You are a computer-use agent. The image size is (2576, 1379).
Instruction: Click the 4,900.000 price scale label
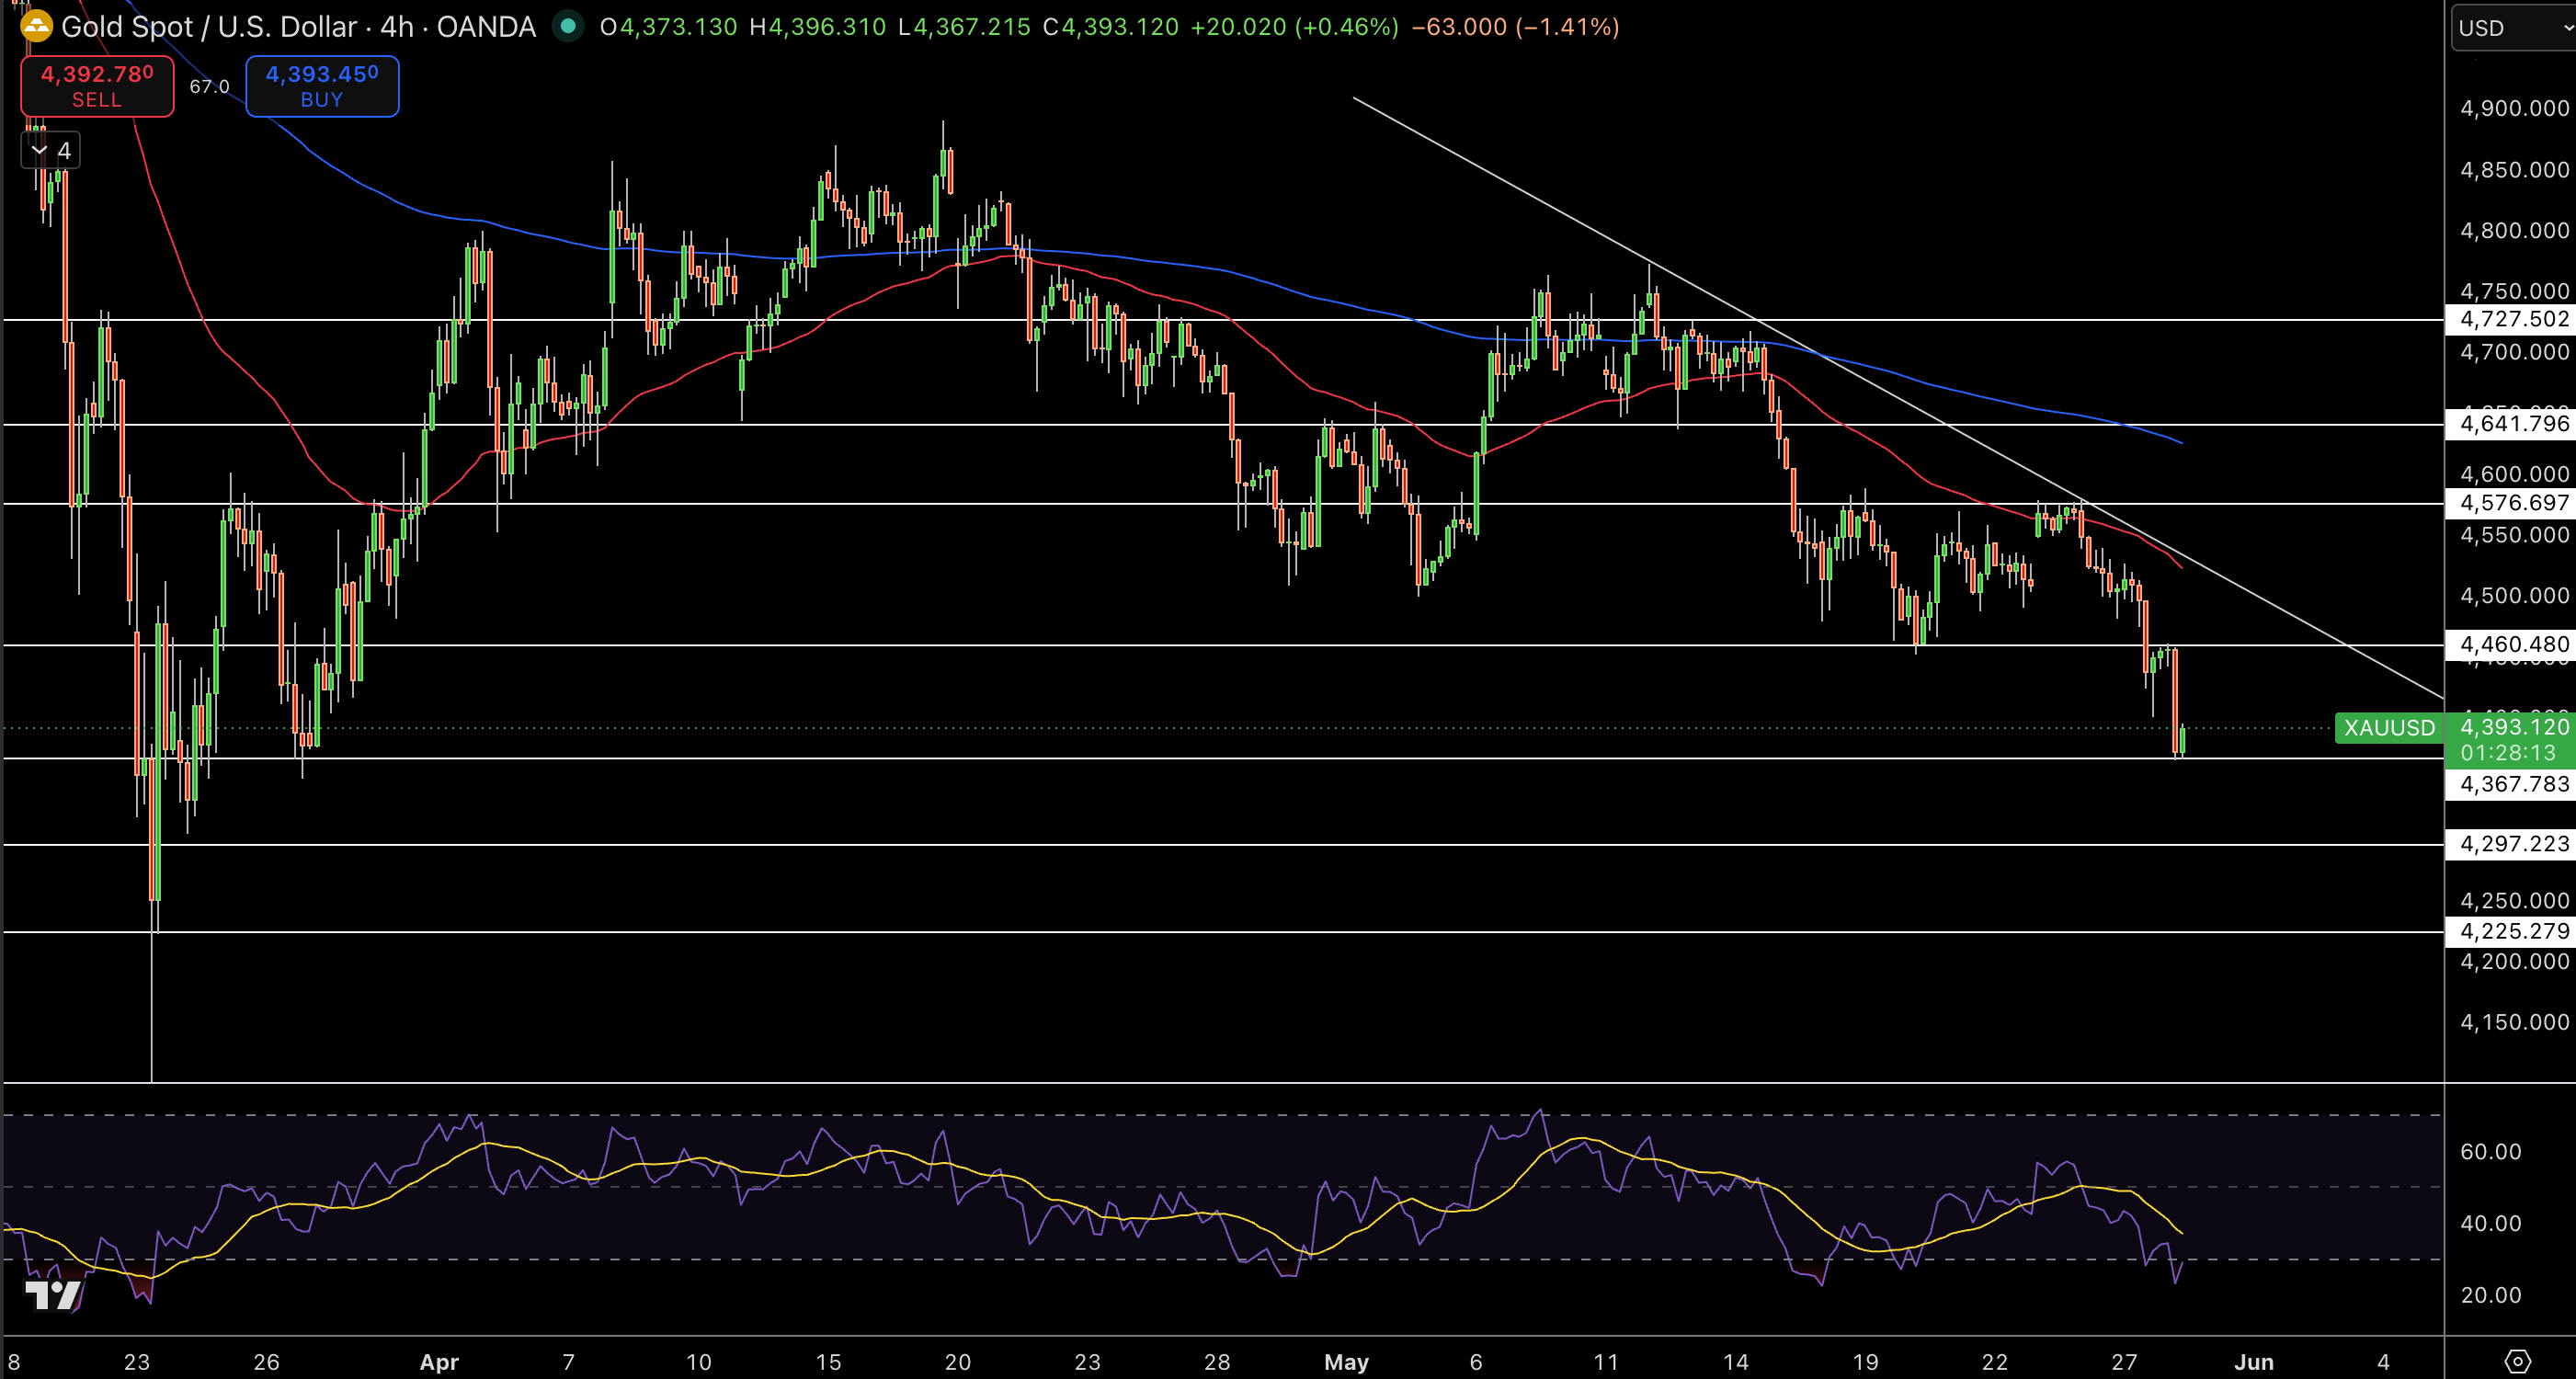[x=2514, y=108]
